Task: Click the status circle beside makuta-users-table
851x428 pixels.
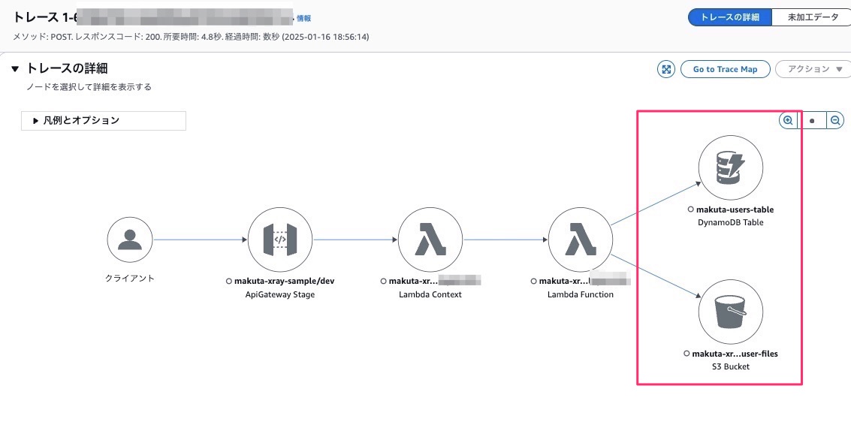Action: coord(691,209)
